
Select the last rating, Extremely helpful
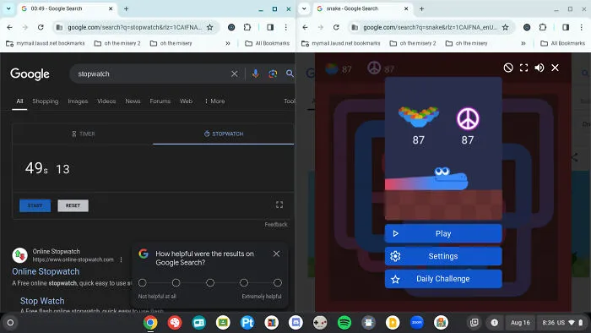[x=278, y=282]
